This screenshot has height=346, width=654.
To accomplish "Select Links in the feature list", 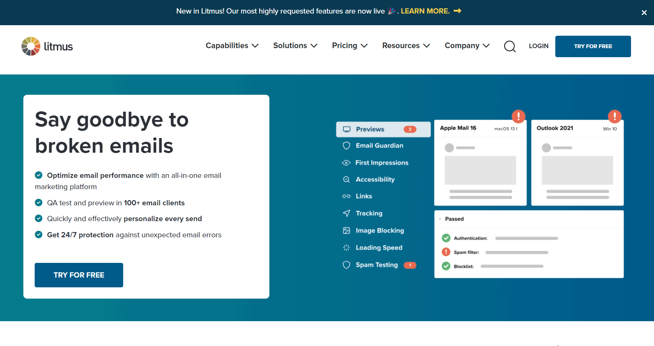I will (x=364, y=196).
